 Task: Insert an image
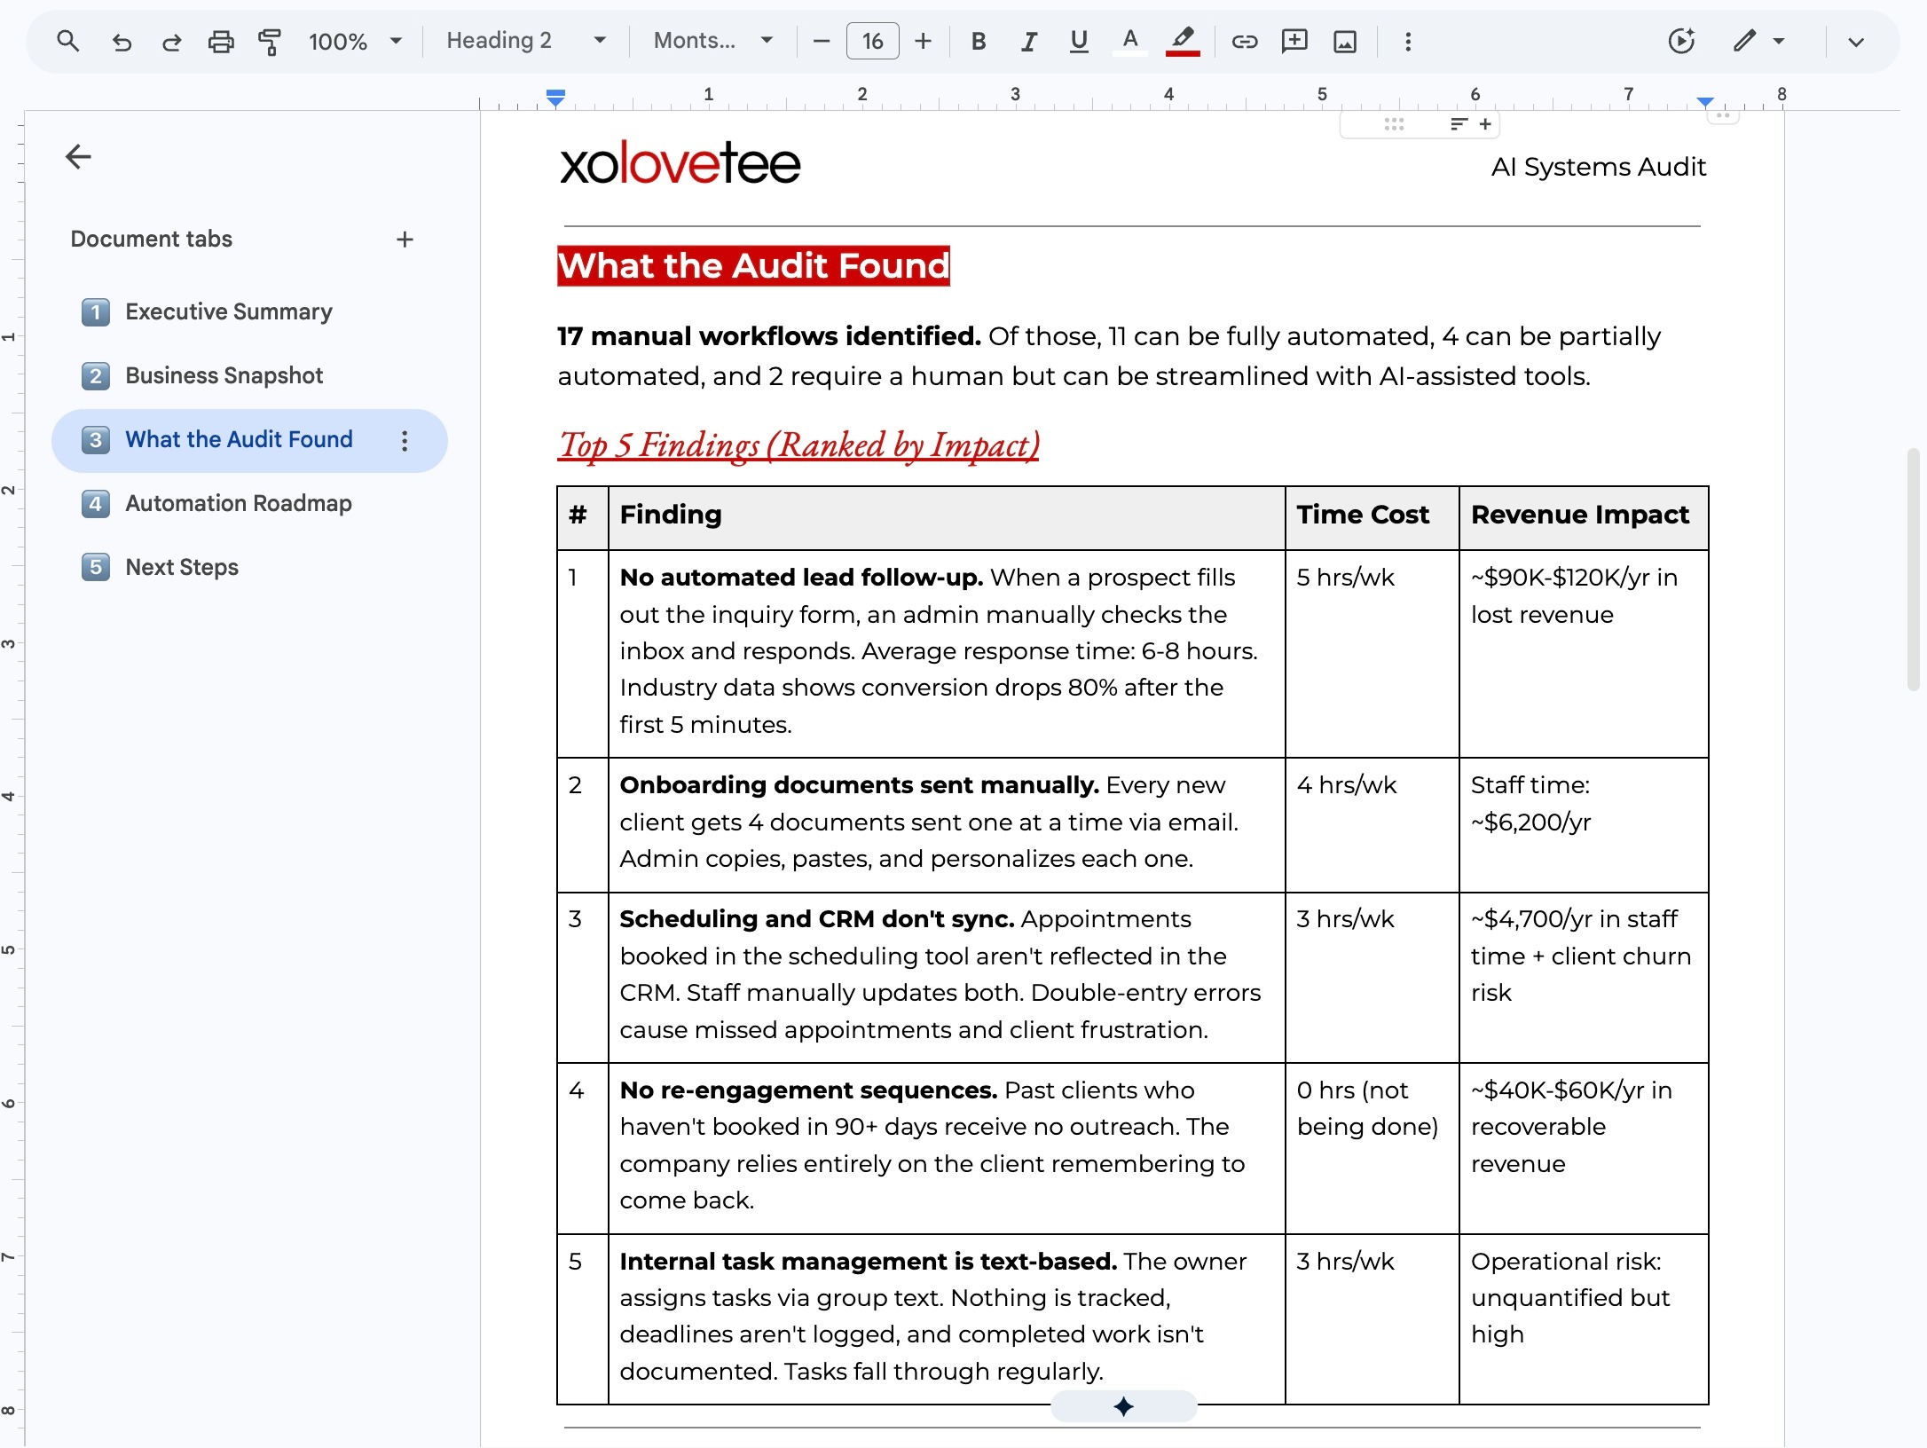coord(1345,41)
